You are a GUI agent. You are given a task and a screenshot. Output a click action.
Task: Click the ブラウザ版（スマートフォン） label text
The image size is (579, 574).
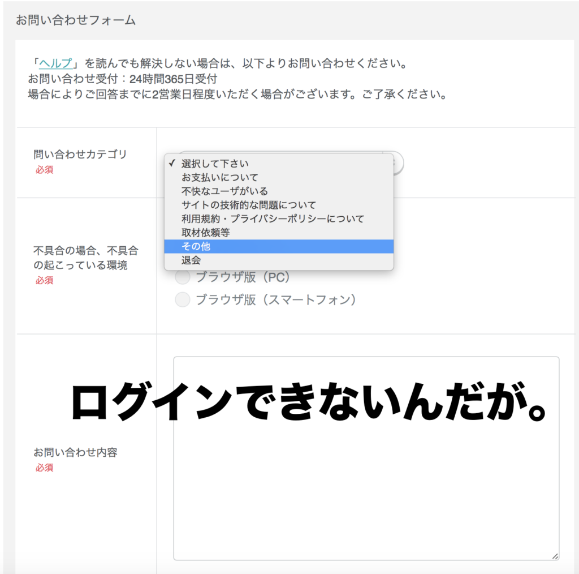coord(276,299)
